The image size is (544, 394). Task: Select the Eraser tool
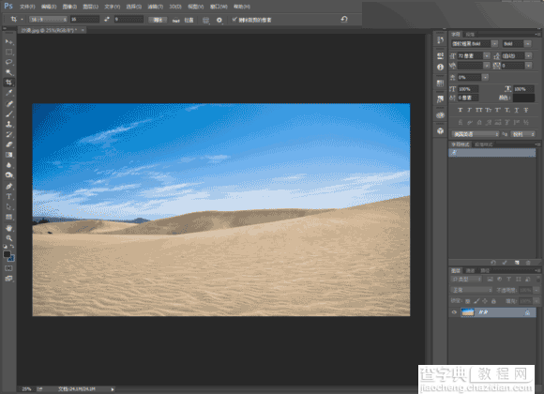[8, 144]
